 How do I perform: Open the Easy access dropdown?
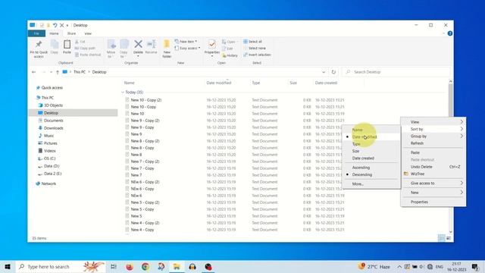187,48
